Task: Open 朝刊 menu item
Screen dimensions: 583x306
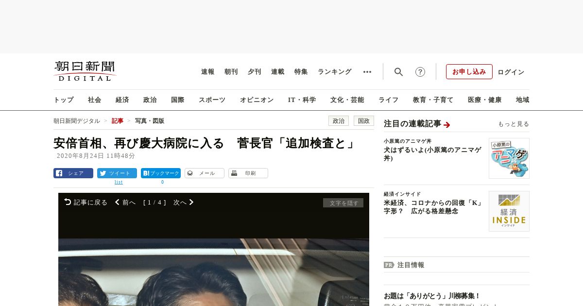Action: [x=231, y=72]
